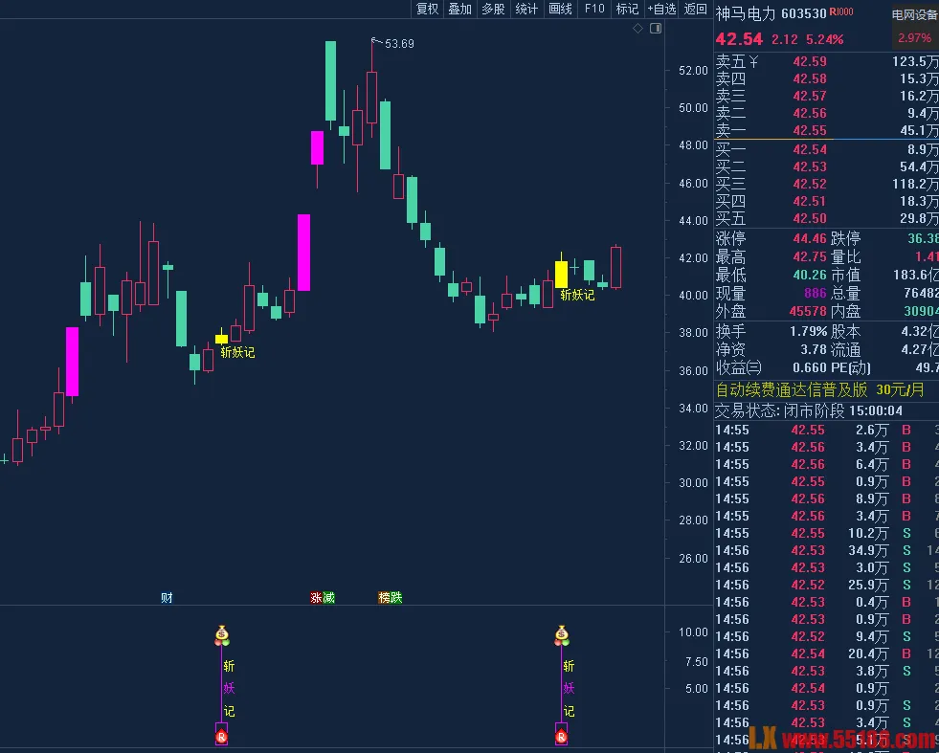
Task: Click the right money bag signal icon
Action: (562, 634)
